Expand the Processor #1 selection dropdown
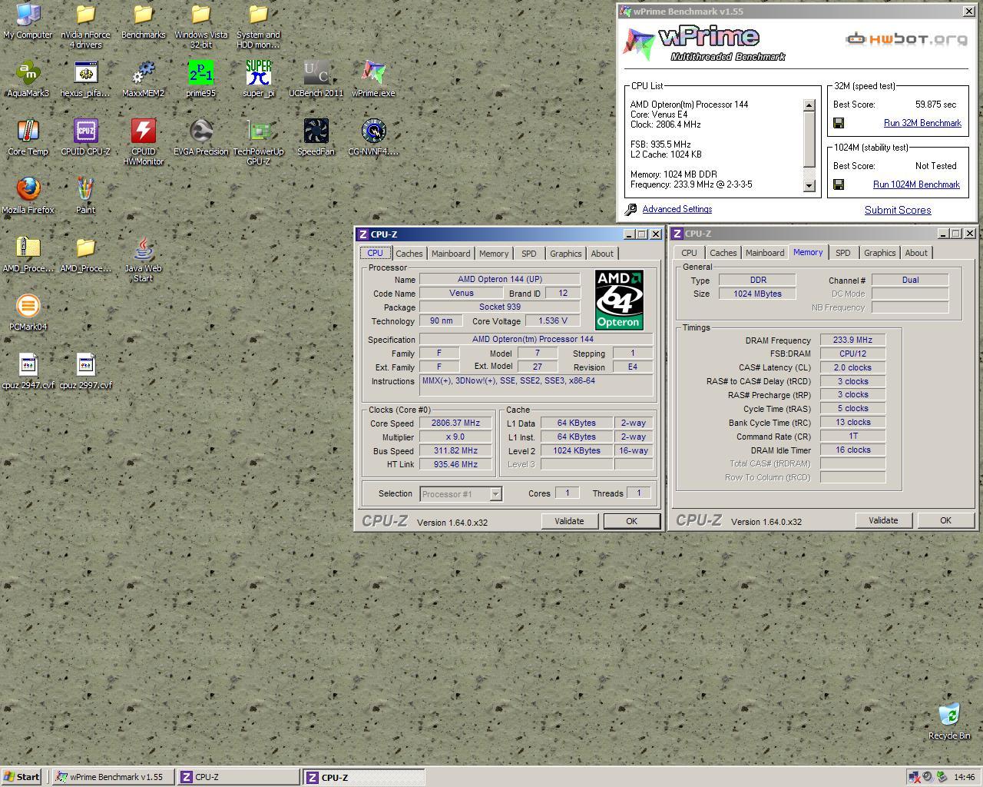This screenshot has height=787, width=983. pyautogui.click(x=495, y=494)
